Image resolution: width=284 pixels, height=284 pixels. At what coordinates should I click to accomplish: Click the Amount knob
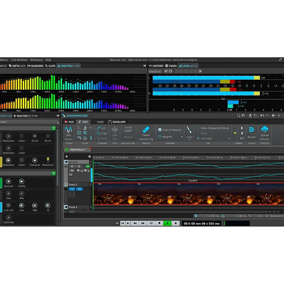(x=8, y=181)
